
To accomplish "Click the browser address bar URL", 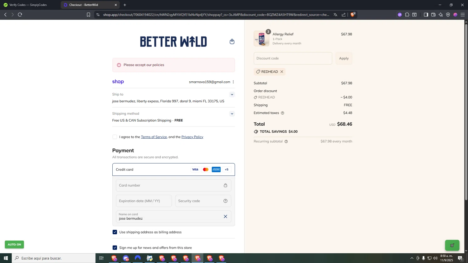I will 216,15.
